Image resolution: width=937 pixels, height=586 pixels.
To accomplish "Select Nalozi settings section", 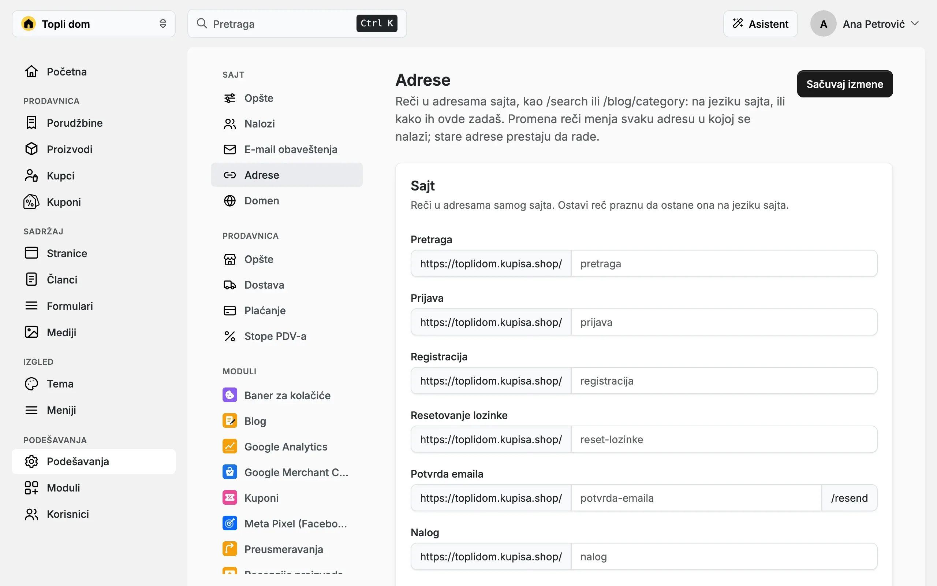I will (x=287, y=123).
